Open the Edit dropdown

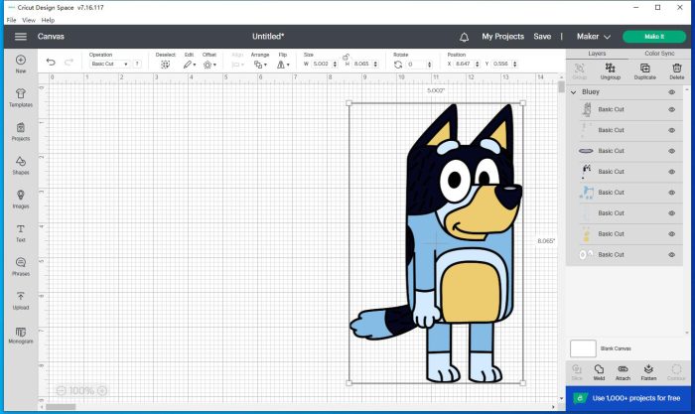pyautogui.click(x=190, y=65)
